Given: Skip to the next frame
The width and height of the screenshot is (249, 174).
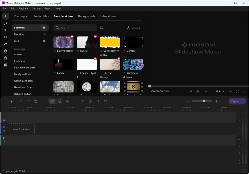Looking at the screenshot, I should pyautogui.click(x=206, y=91).
